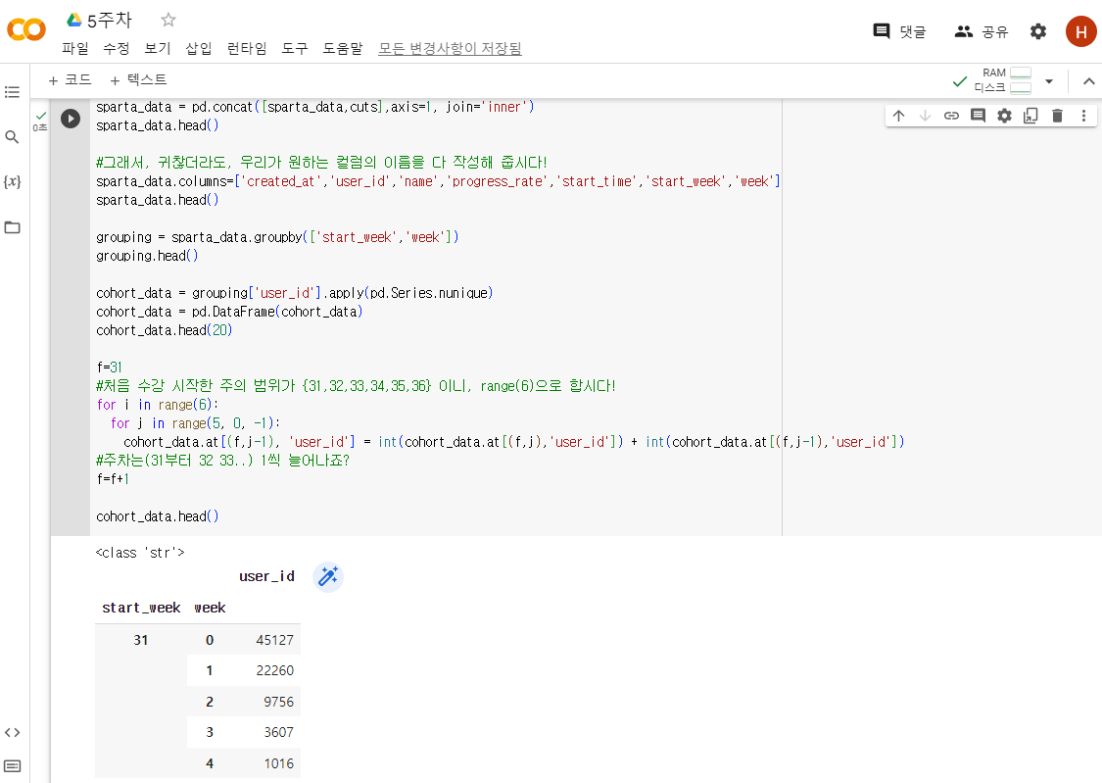Star the 5주차 notebook
Screen dimensions: 1102x783
(168, 20)
